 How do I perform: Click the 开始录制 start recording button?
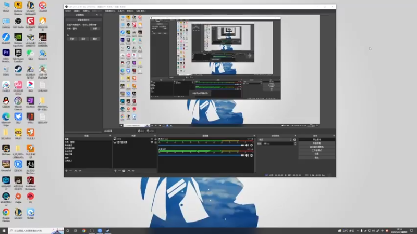click(316, 144)
